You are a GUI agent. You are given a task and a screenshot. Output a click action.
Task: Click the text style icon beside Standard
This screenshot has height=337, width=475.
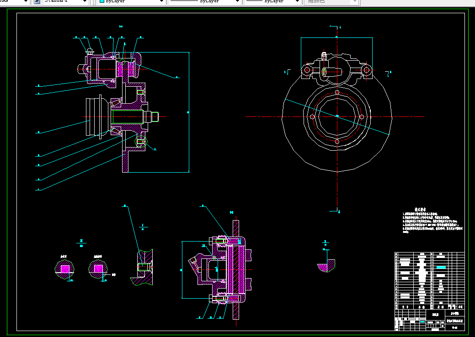(x=37, y=1)
